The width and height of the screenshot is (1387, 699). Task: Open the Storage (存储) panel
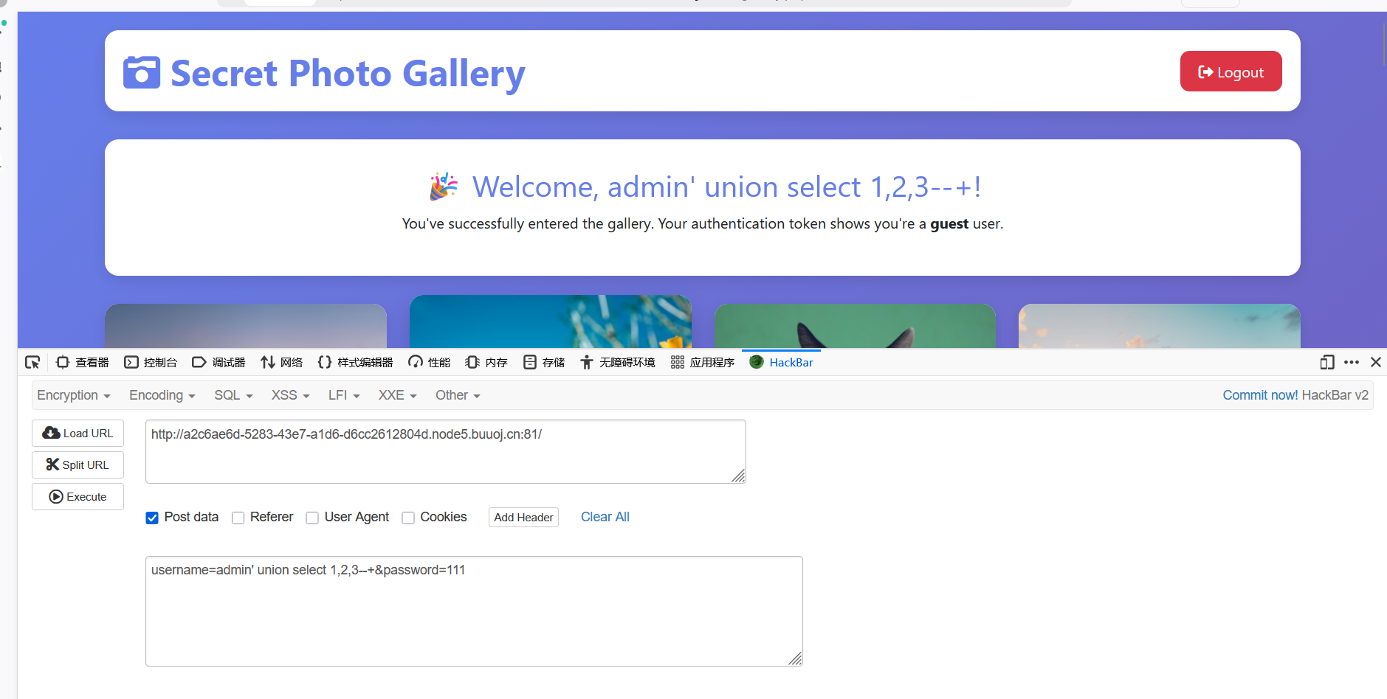coord(544,362)
